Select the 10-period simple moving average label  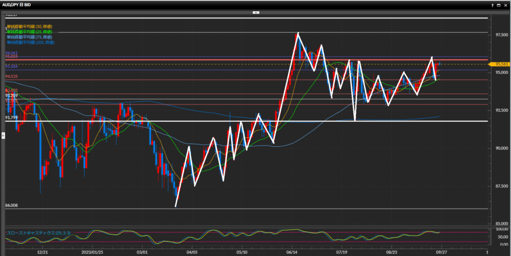point(29,25)
